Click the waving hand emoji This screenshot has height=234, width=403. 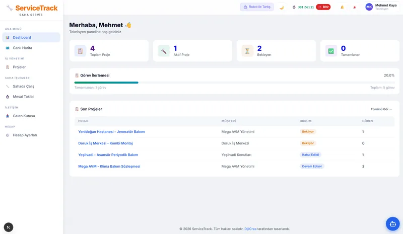[128, 25]
